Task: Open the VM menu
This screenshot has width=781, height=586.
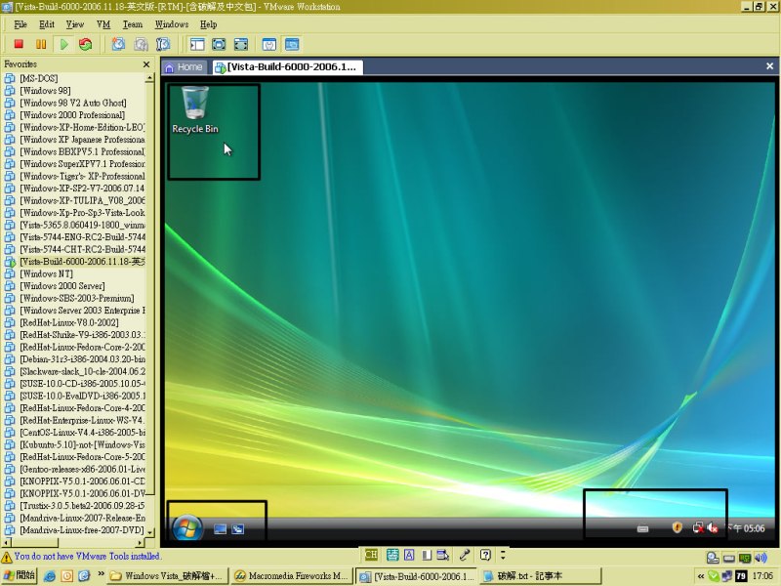Action: point(103,24)
